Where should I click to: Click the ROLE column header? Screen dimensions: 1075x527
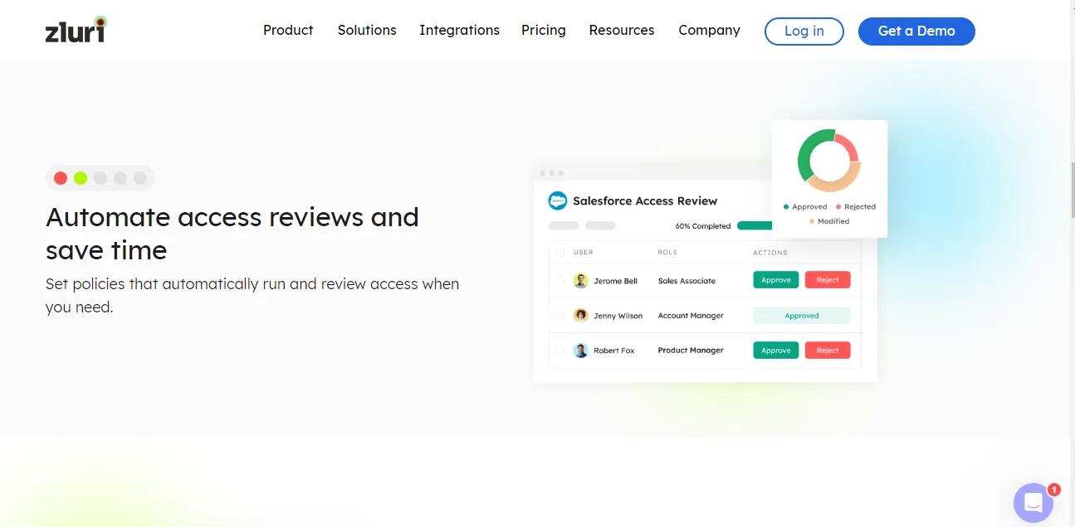coord(667,253)
